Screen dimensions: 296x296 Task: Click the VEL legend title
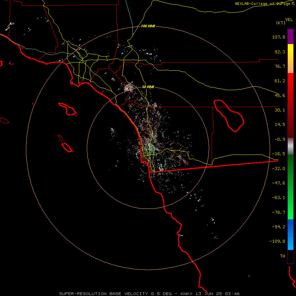pos(289,20)
